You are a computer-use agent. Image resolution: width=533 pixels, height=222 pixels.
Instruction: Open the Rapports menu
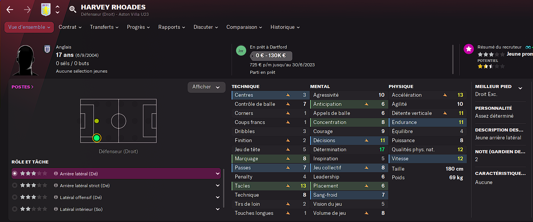click(x=172, y=27)
